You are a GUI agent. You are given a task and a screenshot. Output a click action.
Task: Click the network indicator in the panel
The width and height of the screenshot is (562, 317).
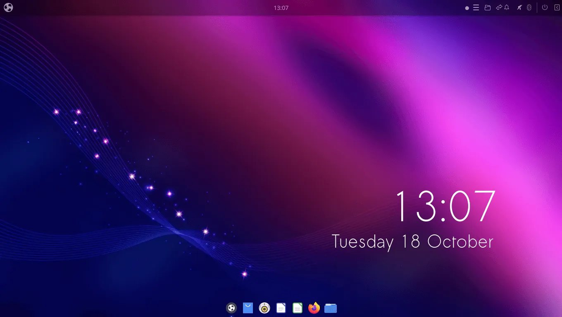coord(498,7)
